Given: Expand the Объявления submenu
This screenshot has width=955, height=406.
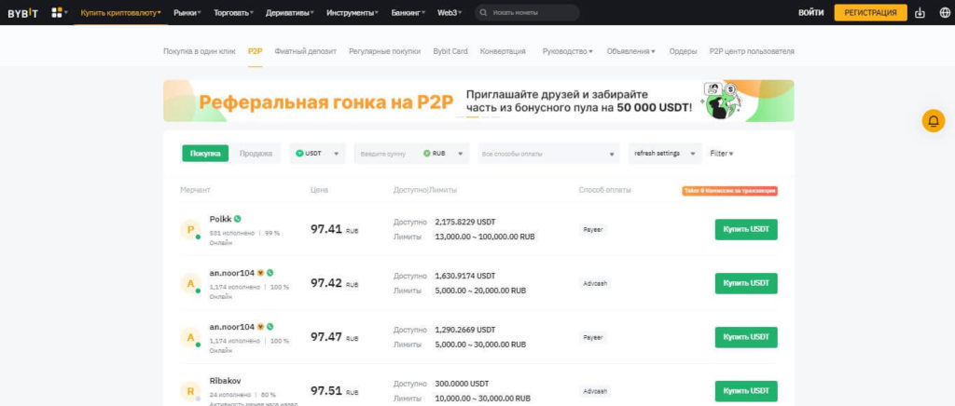Looking at the screenshot, I should click(631, 51).
